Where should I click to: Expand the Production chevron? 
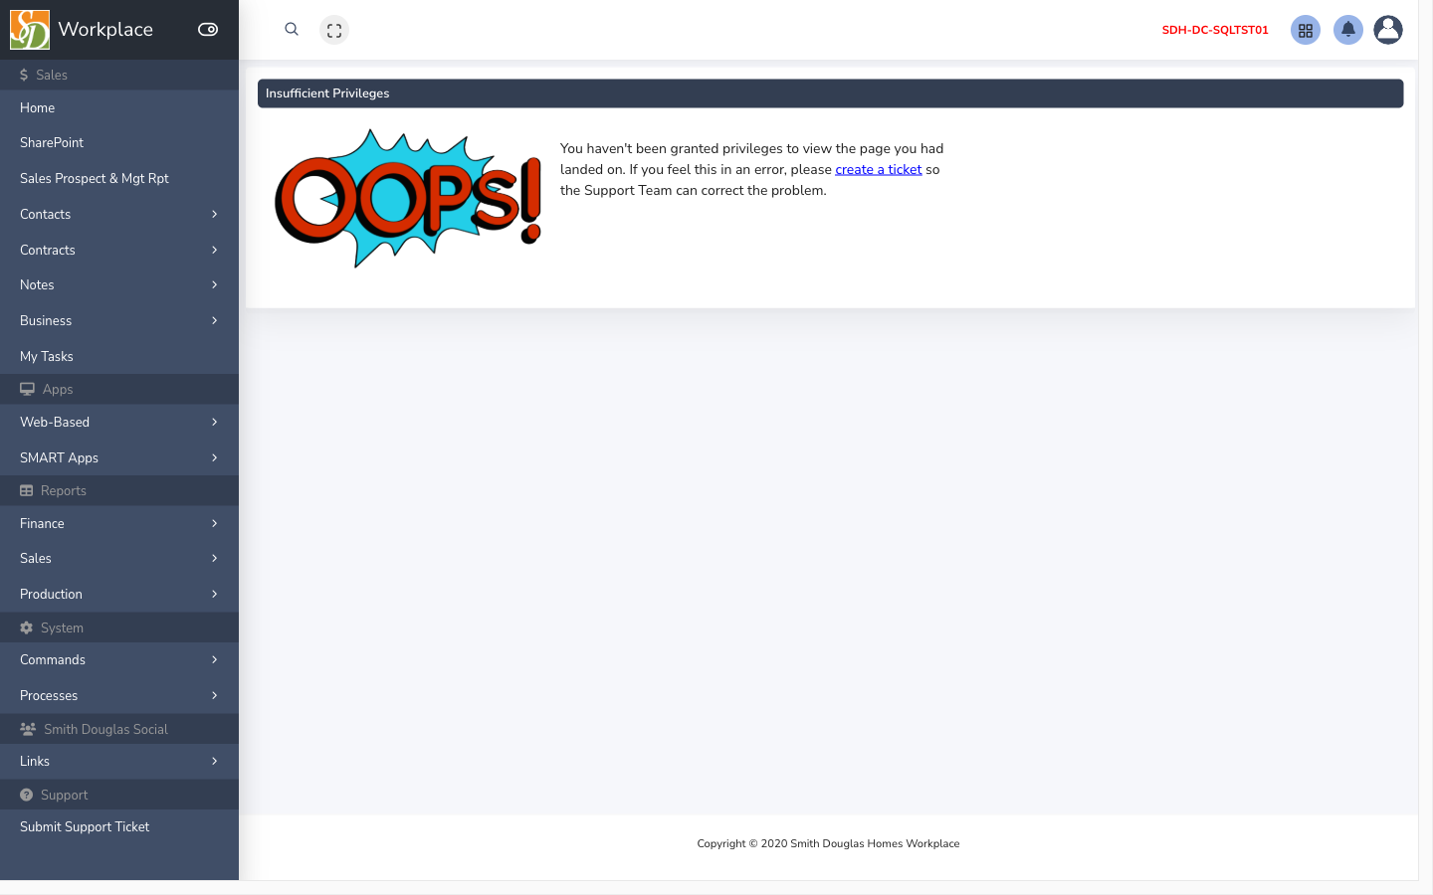point(214,594)
